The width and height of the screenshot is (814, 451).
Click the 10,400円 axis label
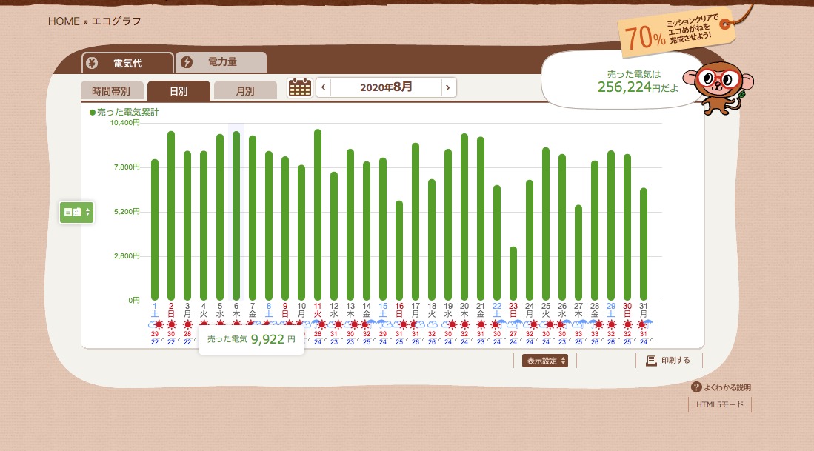pyautogui.click(x=124, y=122)
